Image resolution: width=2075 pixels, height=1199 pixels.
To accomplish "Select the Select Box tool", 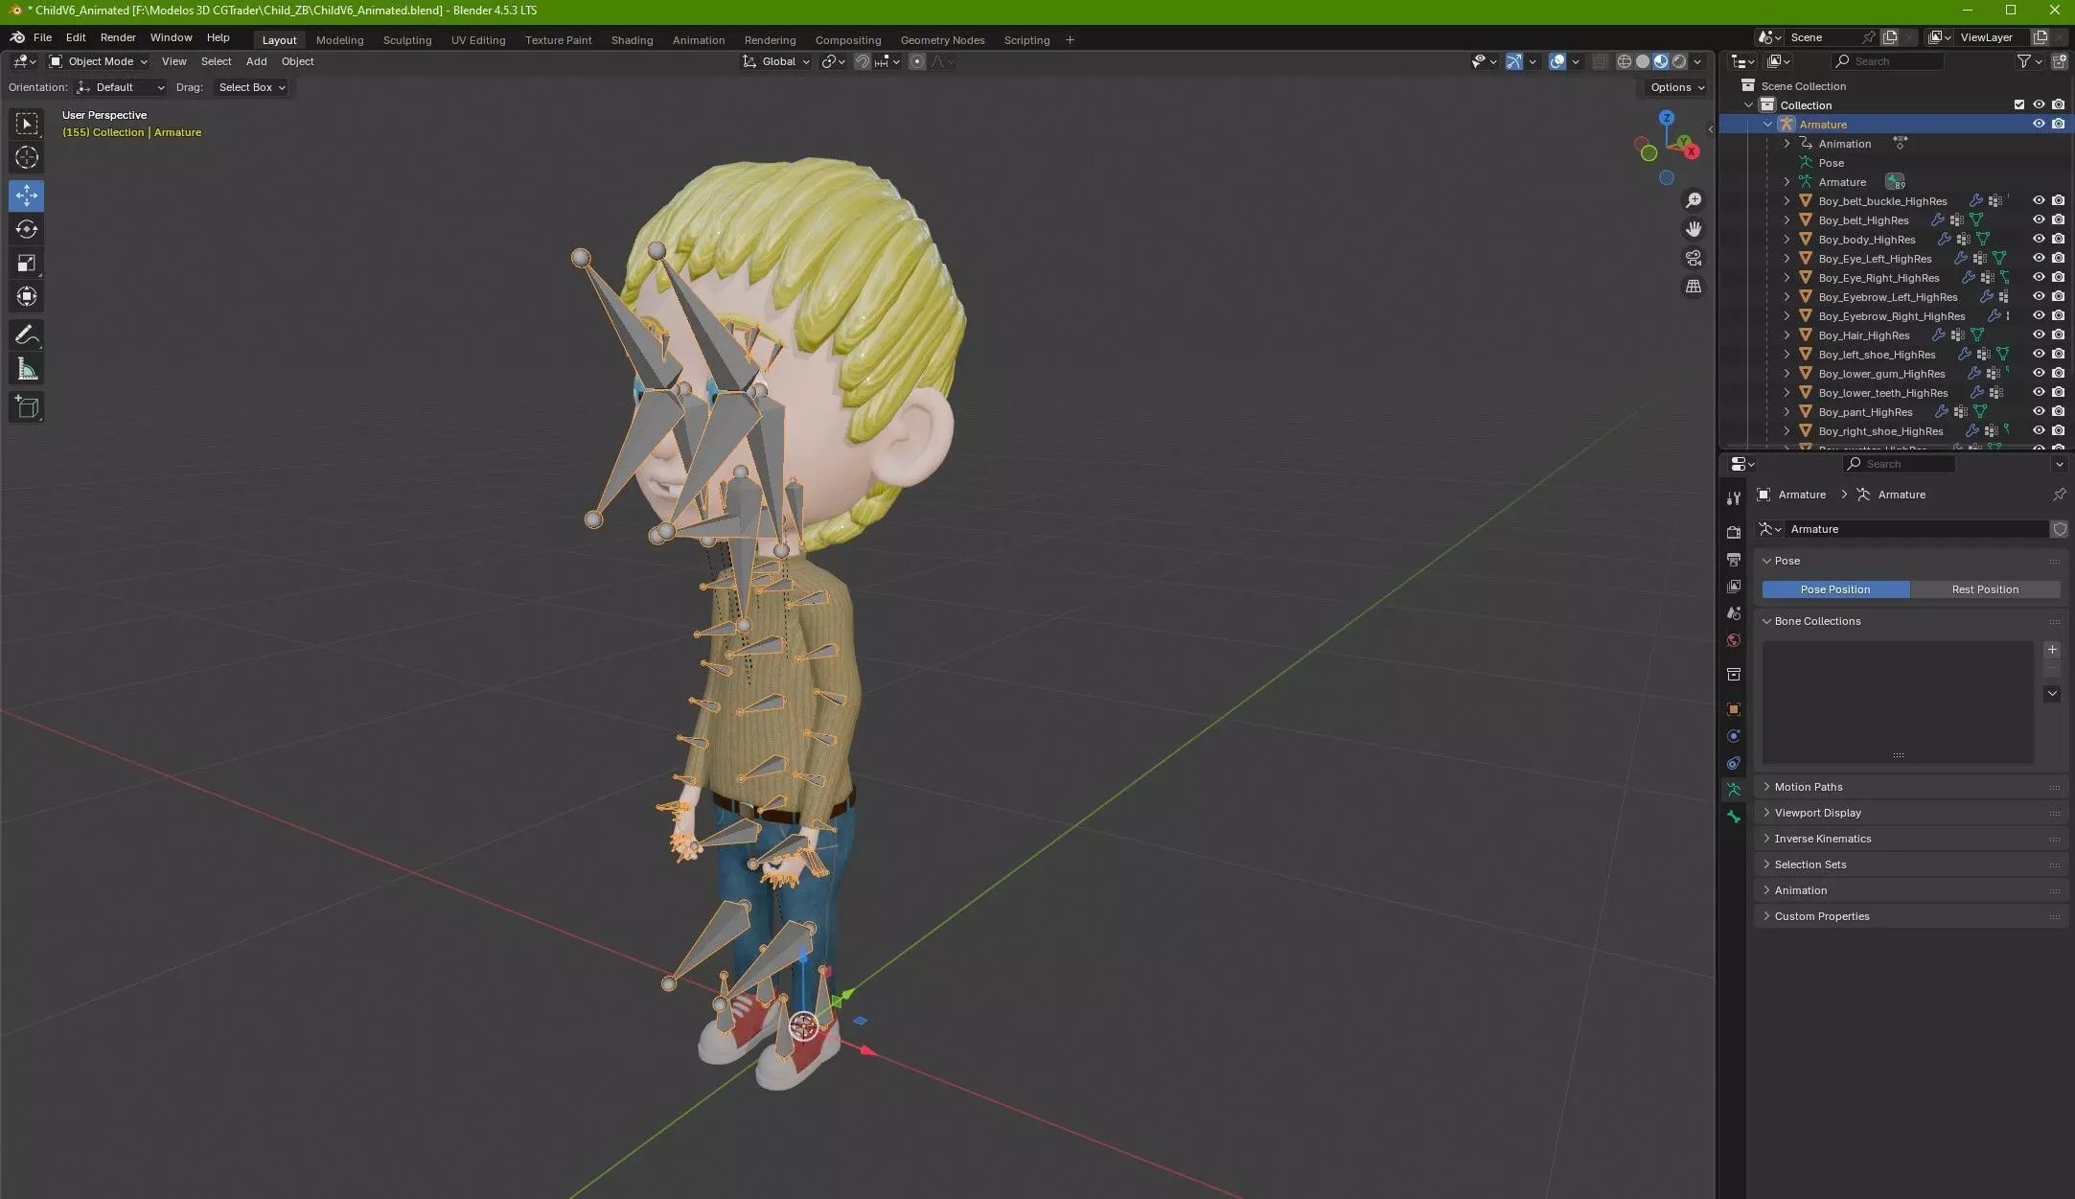I will (x=27, y=124).
